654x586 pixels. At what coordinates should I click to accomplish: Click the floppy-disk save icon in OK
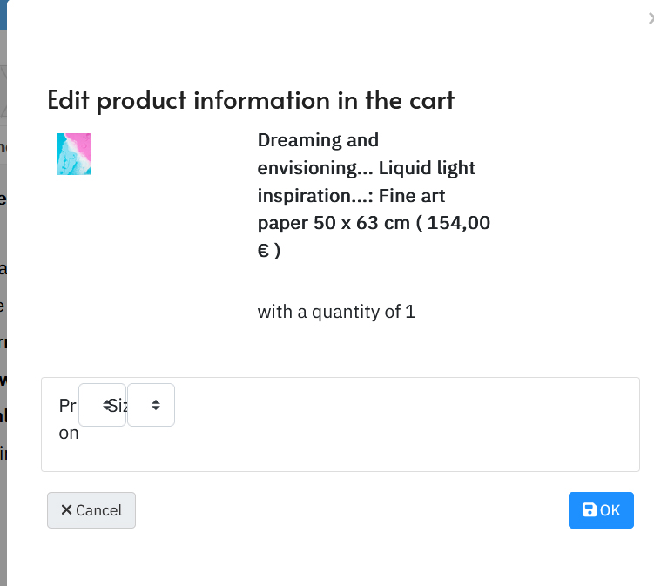coord(589,509)
